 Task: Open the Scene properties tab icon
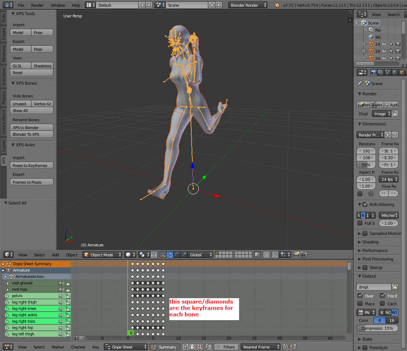[x=388, y=72]
